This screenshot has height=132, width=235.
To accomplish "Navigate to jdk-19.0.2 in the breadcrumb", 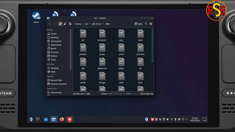I will (97, 24).
